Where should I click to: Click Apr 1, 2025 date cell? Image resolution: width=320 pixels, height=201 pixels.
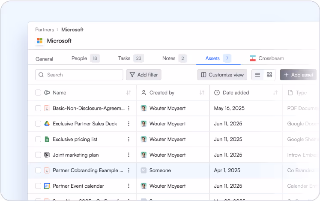pyautogui.click(x=227, y=171)
